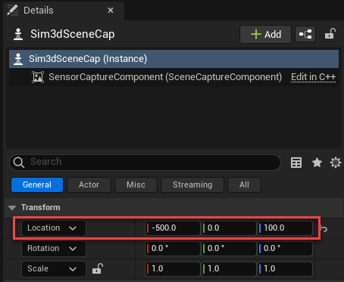Click the Add component button
Screen dimensions: 344x282
click(265, 34)
